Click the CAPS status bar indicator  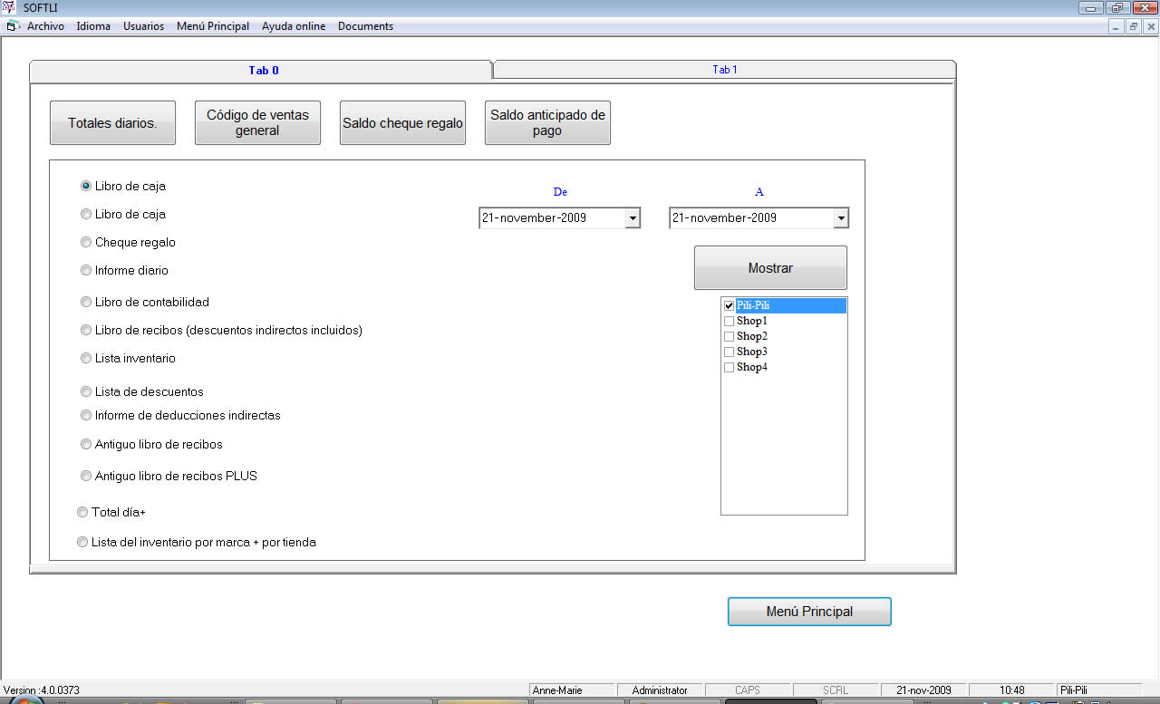748,690
